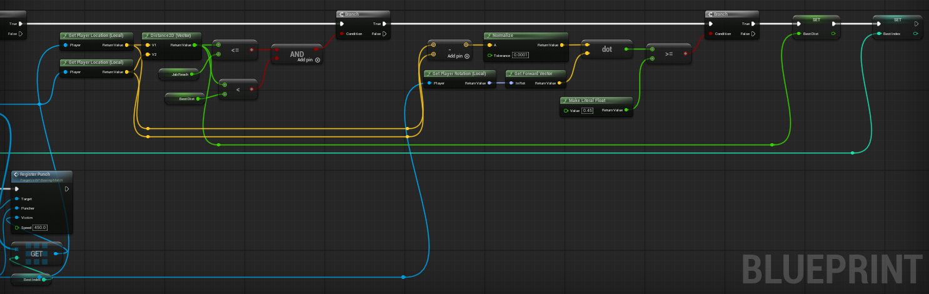Select the second Branch node header
The height and width of the screenshot is (294, 929).
pos(732,14)
